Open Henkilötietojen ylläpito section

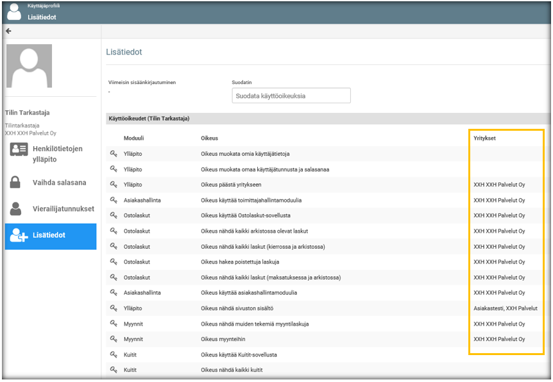(x=58, y=154)
